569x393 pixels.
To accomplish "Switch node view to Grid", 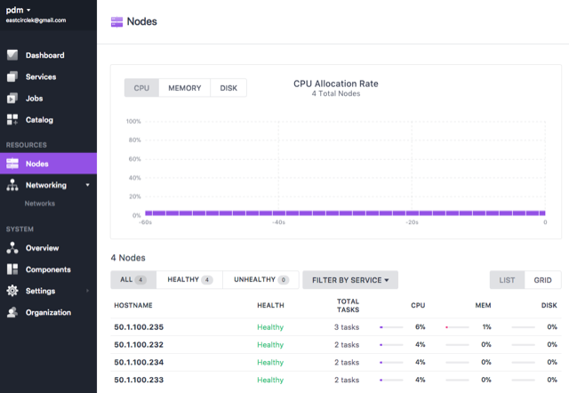I will tap(542, 280).
